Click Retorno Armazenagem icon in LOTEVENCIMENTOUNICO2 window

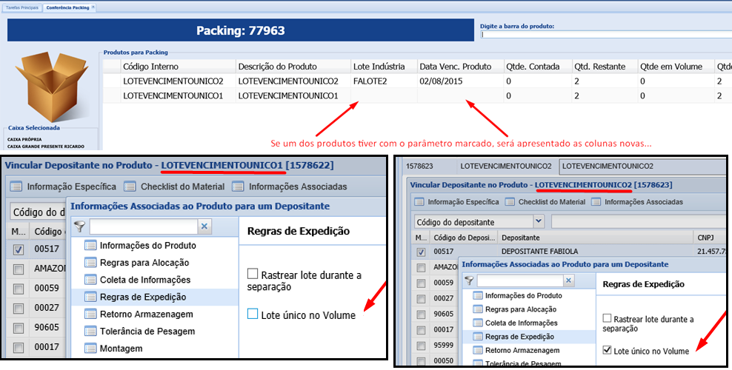[478, 351]
